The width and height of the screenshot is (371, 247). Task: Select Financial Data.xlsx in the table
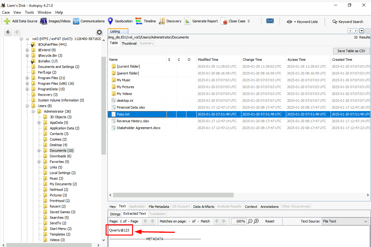point(131,107)
